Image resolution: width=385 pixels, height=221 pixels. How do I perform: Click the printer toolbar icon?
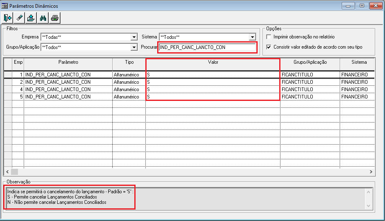[x=55, y=18]
